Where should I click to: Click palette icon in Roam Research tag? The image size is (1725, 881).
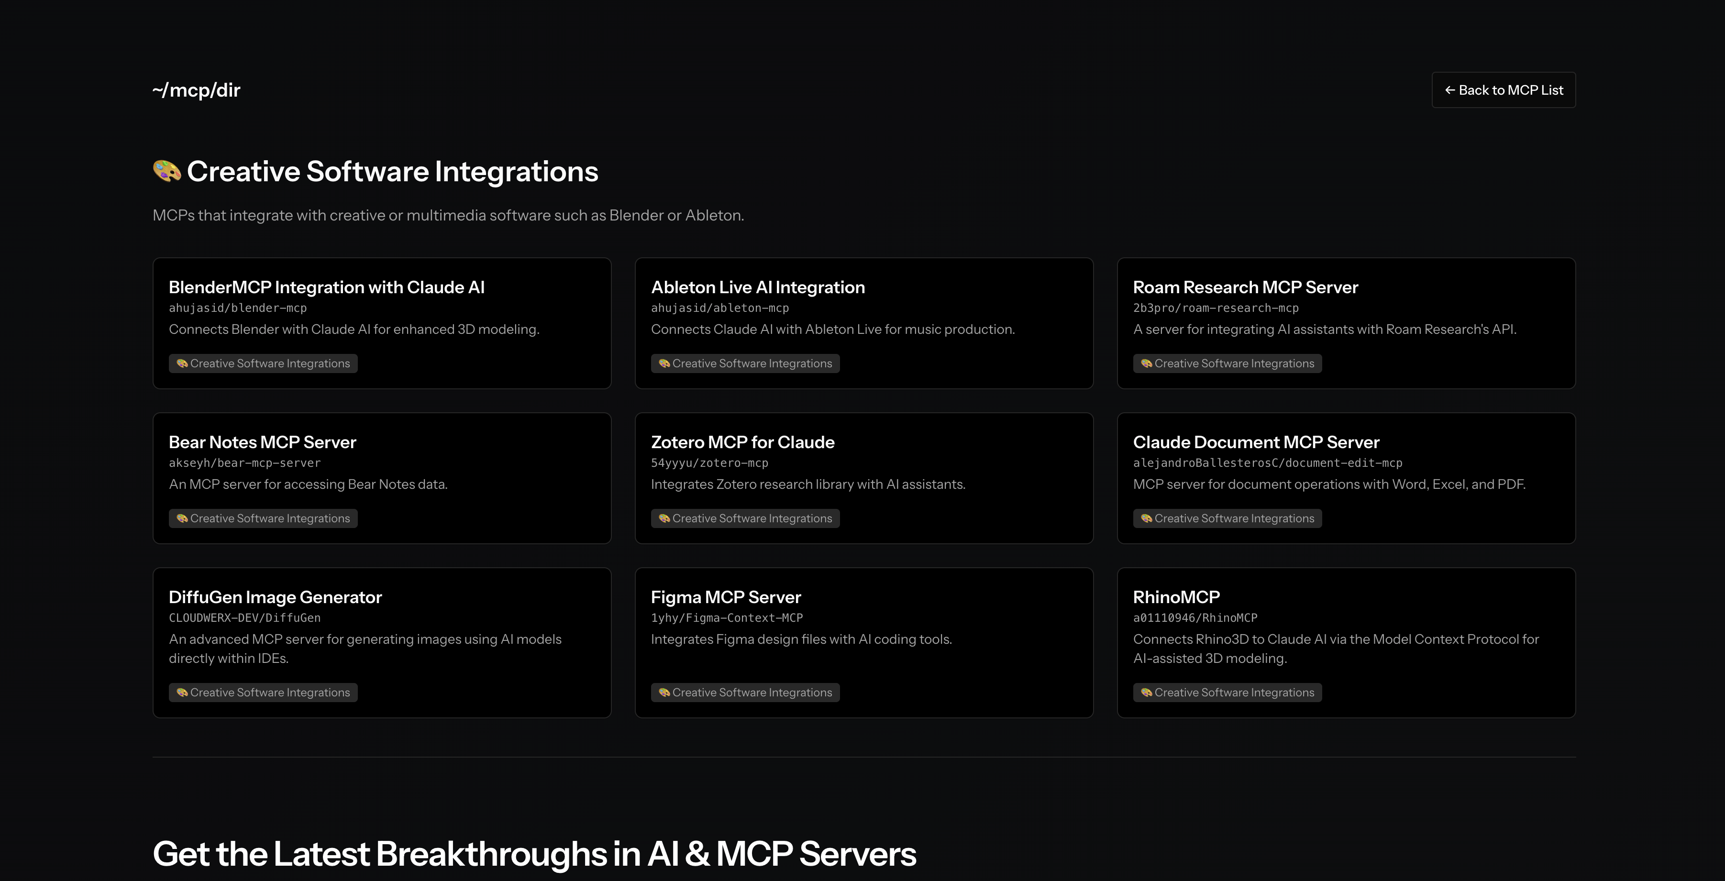[x=1147, y=363]
